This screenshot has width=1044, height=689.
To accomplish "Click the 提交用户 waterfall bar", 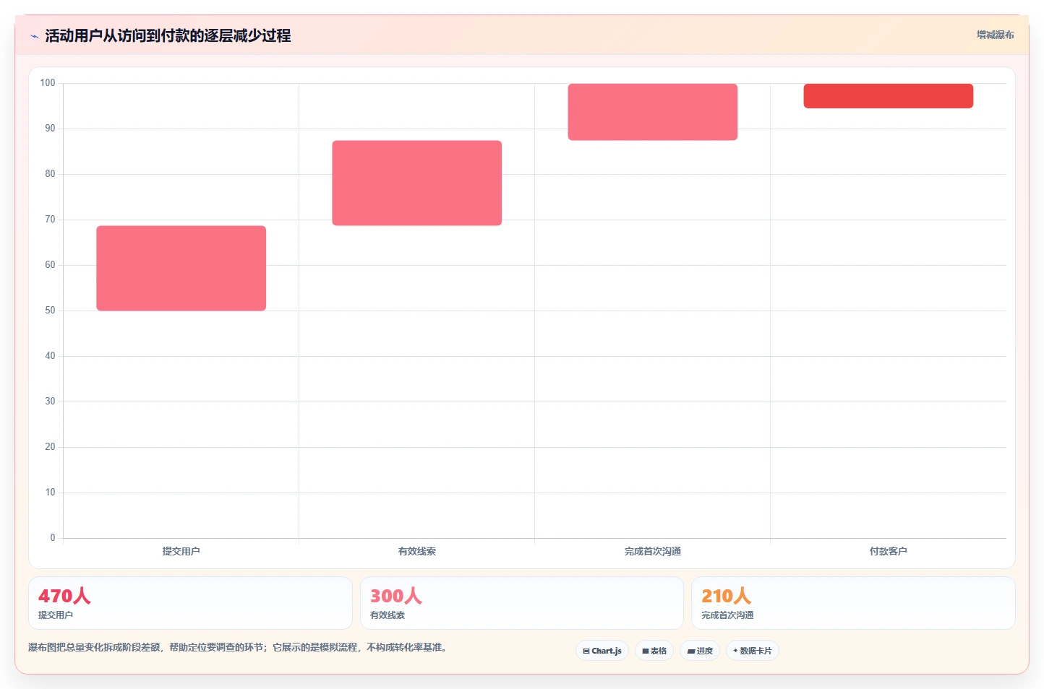I will point(181,268).
